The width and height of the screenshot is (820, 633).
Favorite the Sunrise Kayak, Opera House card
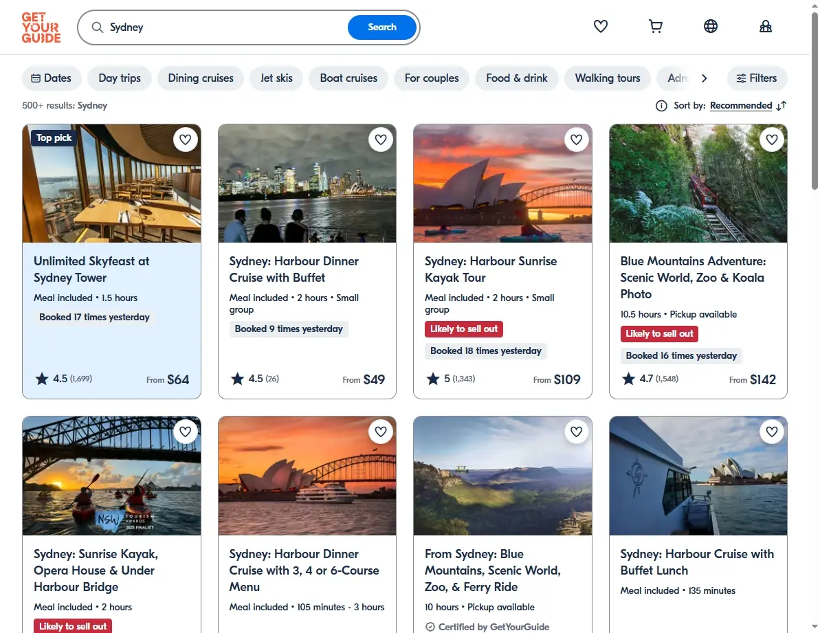pos(185,432)
